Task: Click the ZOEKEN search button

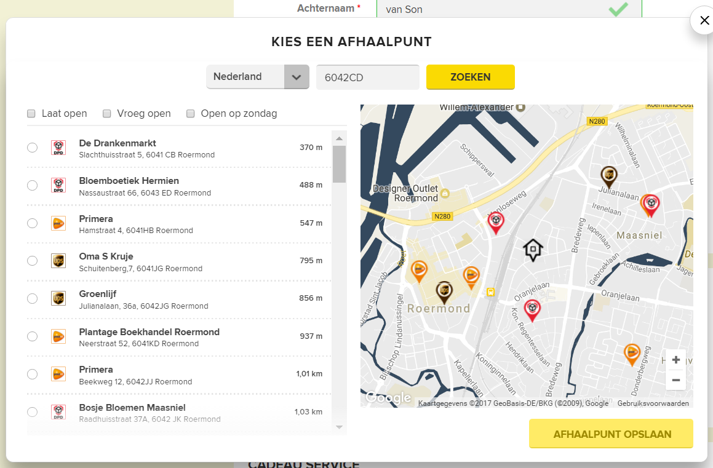Action: click(470, 77)
